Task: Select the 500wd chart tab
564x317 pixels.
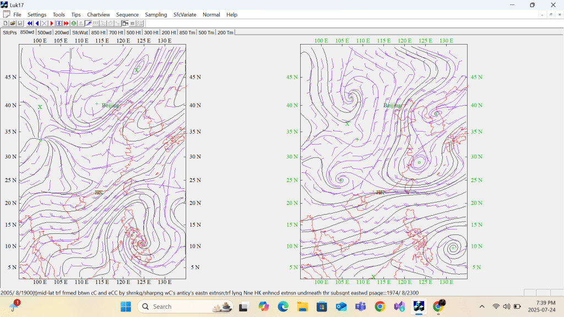Action: pyautogui.click(x=45, y=32)
